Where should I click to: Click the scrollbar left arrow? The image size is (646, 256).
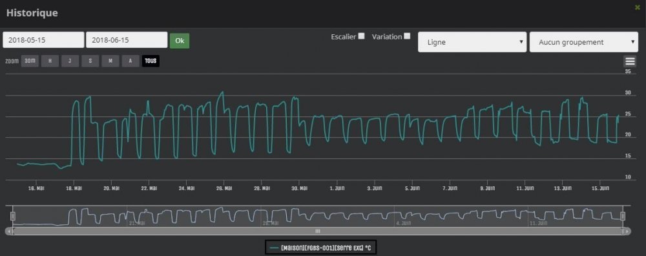pos(8,231)
